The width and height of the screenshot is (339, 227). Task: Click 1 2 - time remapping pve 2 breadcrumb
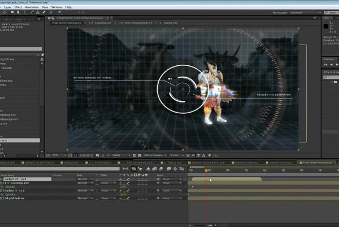[x=136, y=23]
